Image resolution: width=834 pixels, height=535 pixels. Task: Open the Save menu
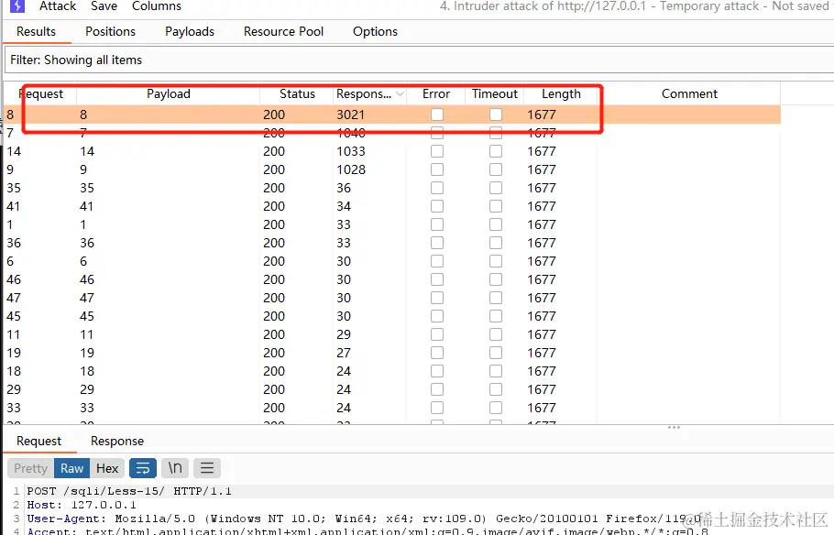click(x=104, y=6)
